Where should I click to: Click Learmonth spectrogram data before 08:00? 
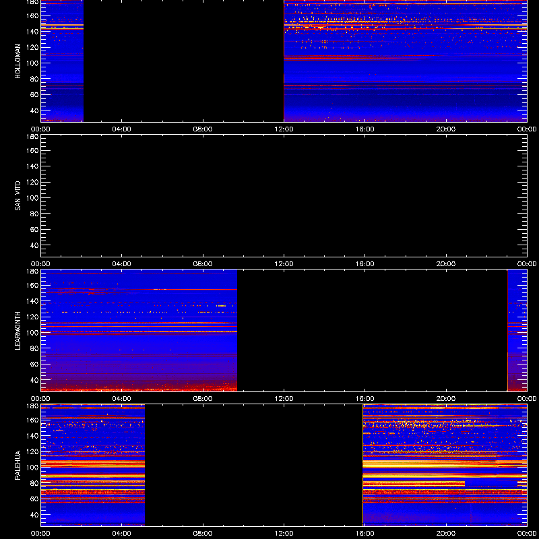pos(139,330)
